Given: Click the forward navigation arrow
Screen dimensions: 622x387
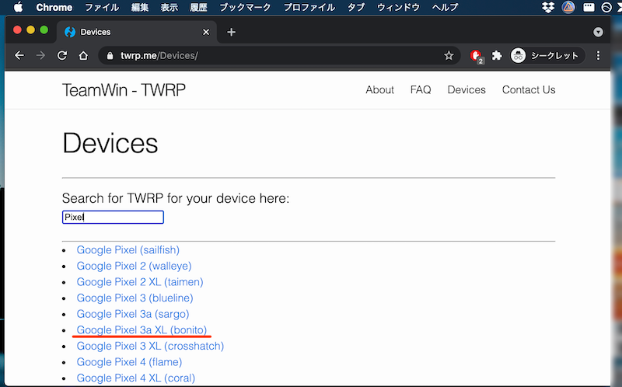Looking at the screenshot, I should (40, 55).
